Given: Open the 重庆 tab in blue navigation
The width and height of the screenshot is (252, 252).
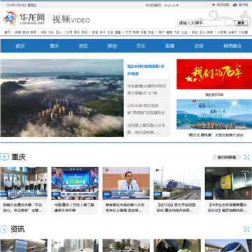Looking at the screenshot, I should pyautogui.click(x=55, y=46).
